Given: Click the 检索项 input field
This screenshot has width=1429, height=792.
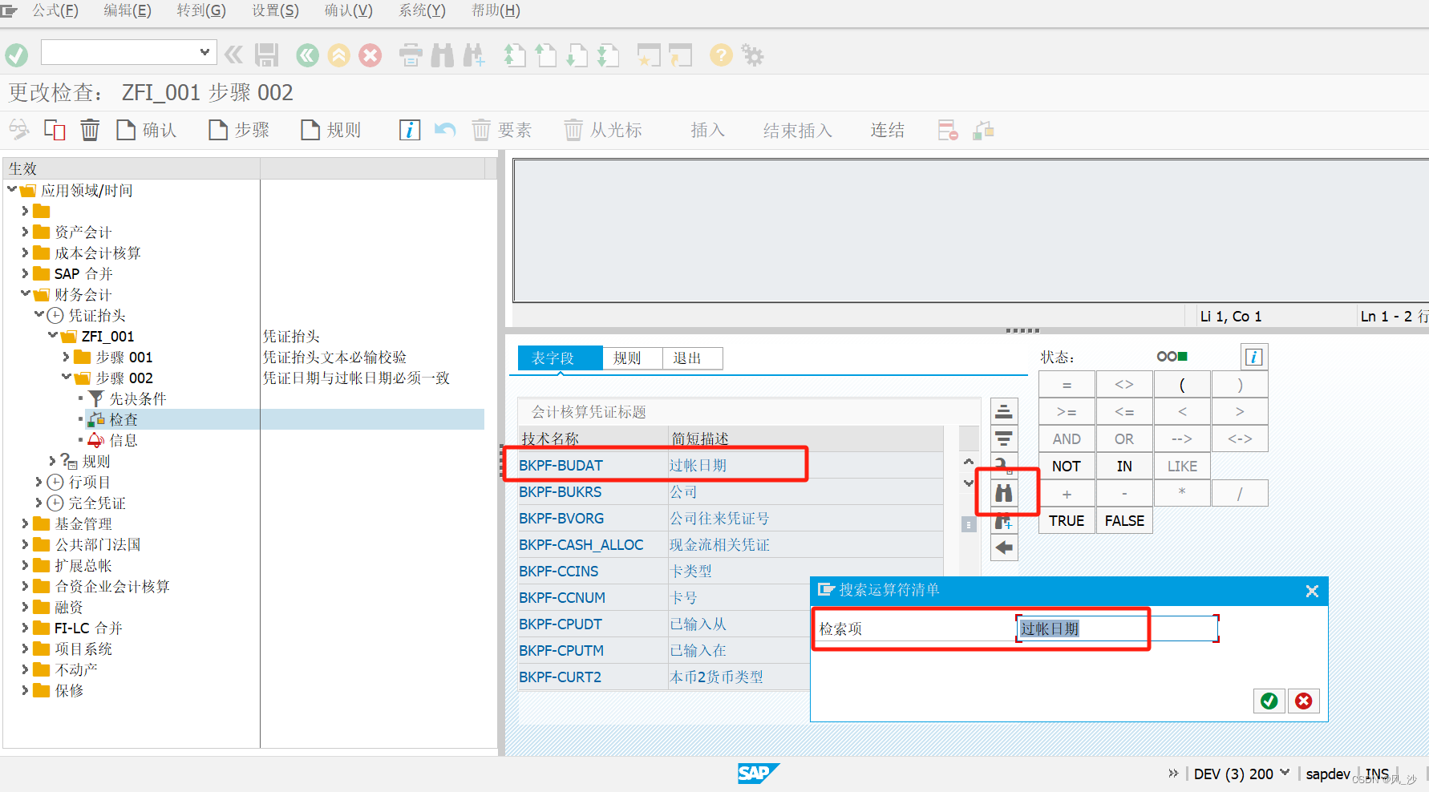Looking at the screenshot, I should pos(1117,628).
